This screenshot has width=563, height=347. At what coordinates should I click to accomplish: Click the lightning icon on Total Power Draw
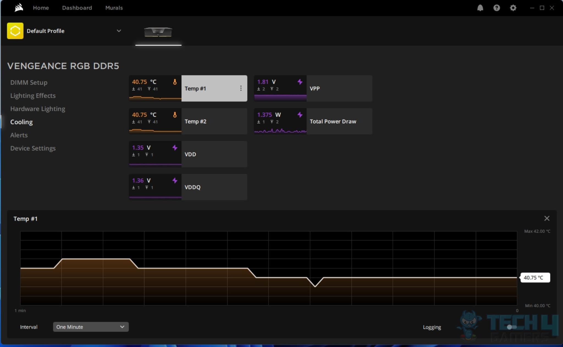tap(300, 115)
